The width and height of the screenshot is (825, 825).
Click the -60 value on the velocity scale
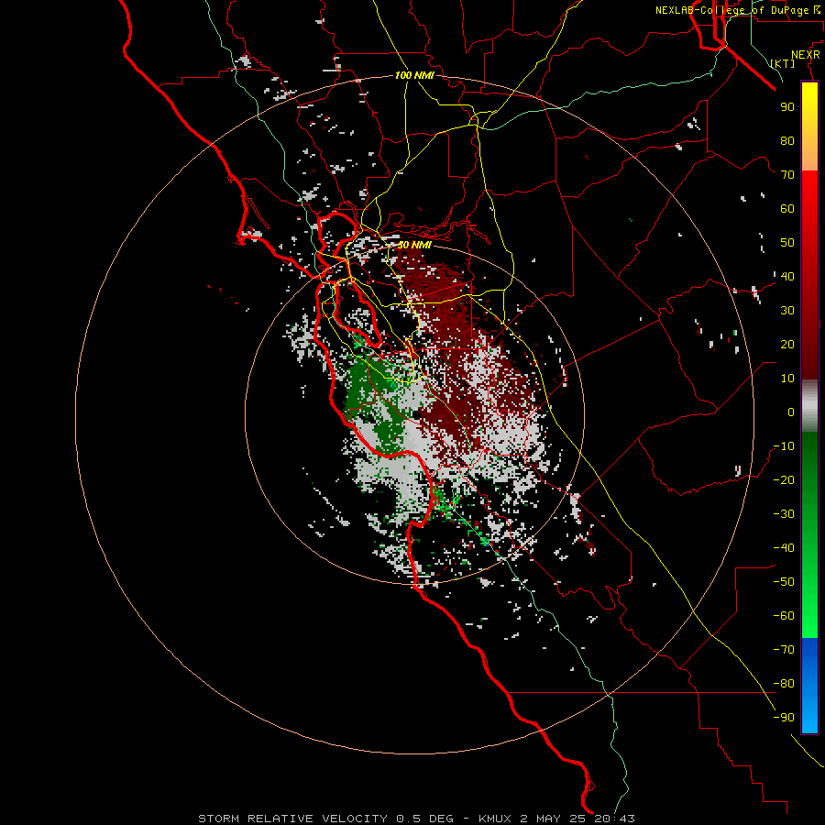pos(784,616)
